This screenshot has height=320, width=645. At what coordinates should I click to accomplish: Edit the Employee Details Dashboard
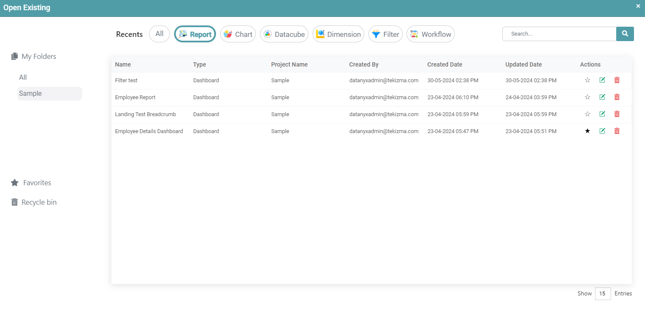point(602,131)
